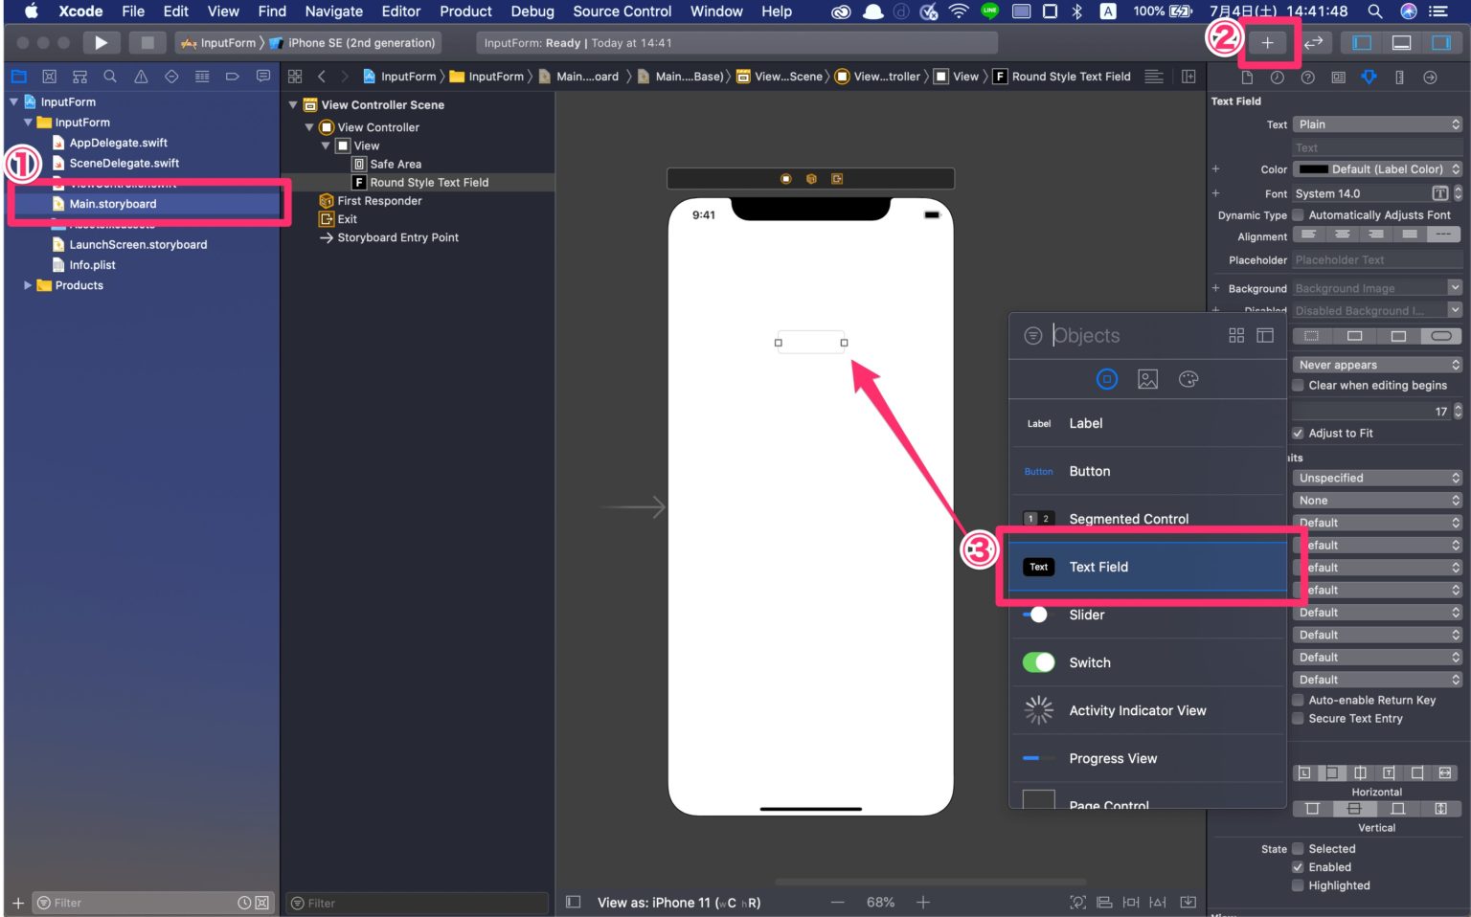This screenshot has height=917, width=1471.
Task: Open the Connections inspector arrow icon
Action: tap(1429, 77)
